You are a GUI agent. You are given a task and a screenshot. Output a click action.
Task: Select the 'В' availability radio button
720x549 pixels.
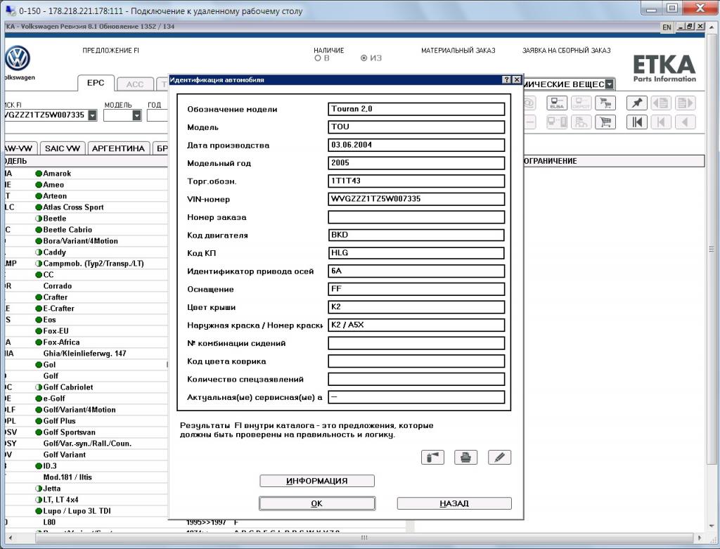(318, 58)
